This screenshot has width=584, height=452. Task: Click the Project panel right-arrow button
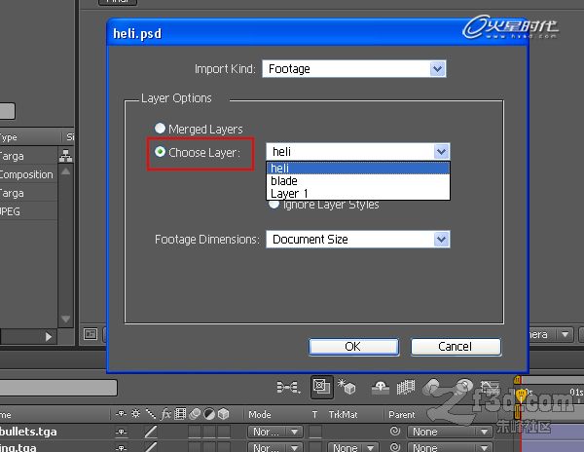click(x=48, y=337)
